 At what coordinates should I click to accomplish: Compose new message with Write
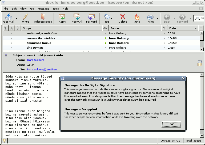click(x=25, y=18)
